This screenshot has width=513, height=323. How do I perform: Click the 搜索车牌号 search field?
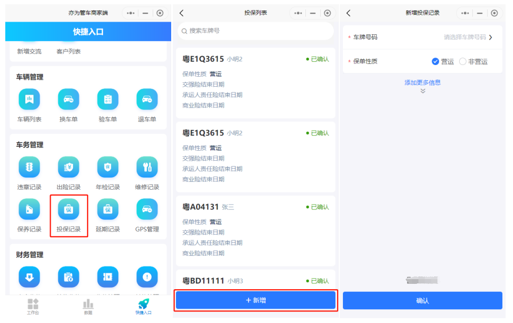tap(256, 31)
